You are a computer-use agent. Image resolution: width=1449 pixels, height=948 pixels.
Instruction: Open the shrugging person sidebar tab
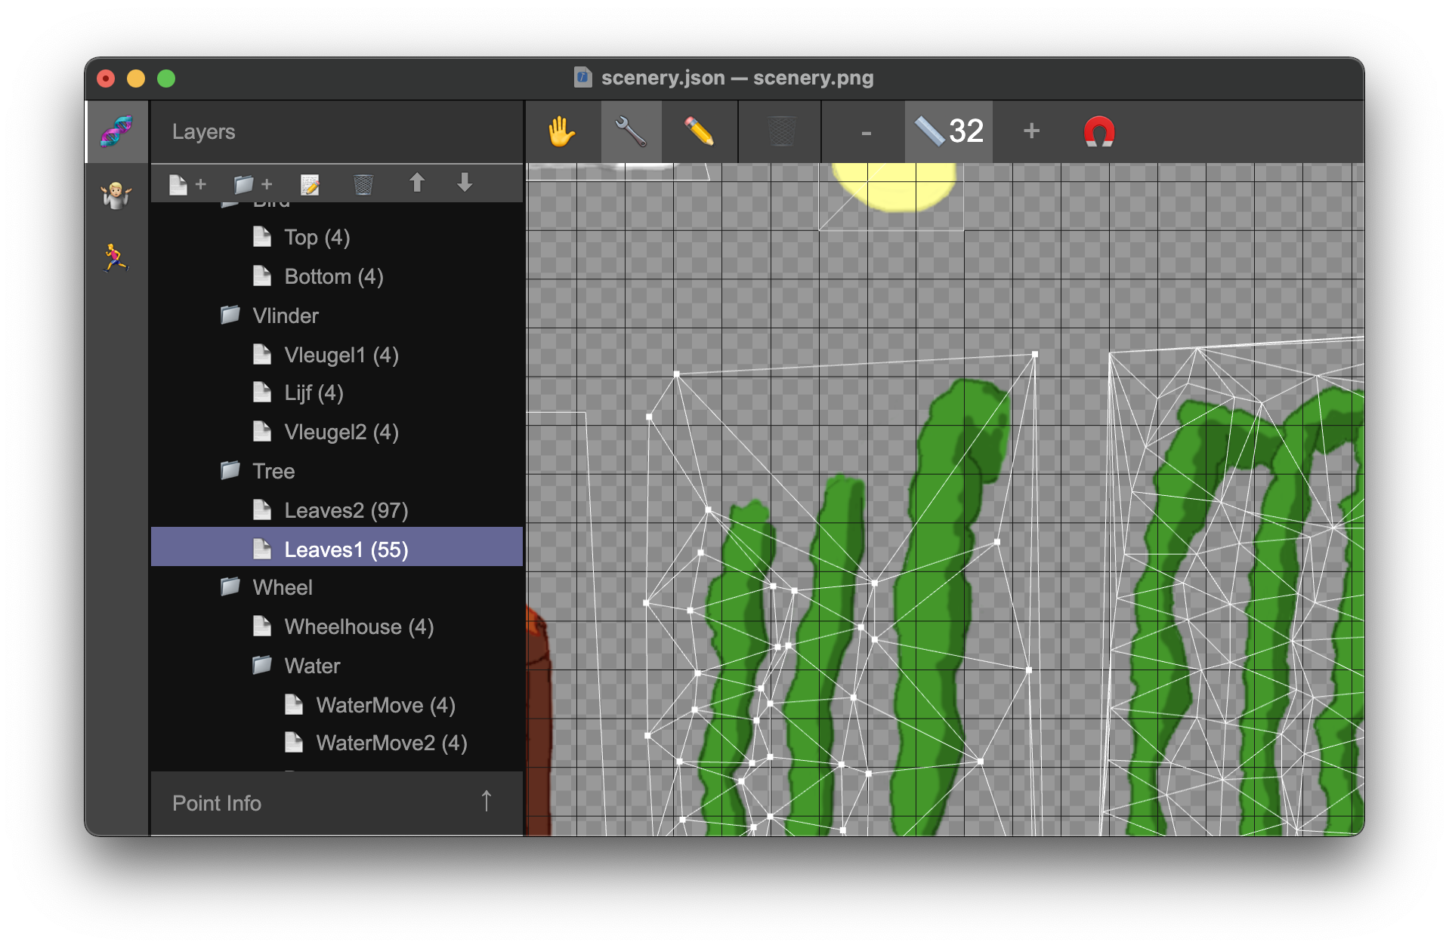pos(116,195)
